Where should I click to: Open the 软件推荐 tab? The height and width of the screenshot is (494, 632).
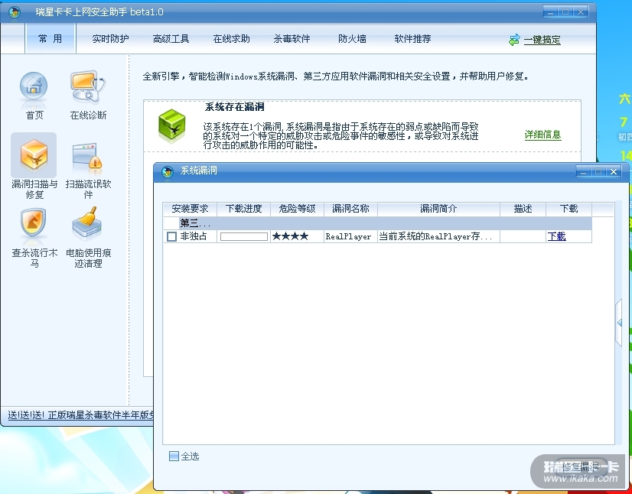412,39
